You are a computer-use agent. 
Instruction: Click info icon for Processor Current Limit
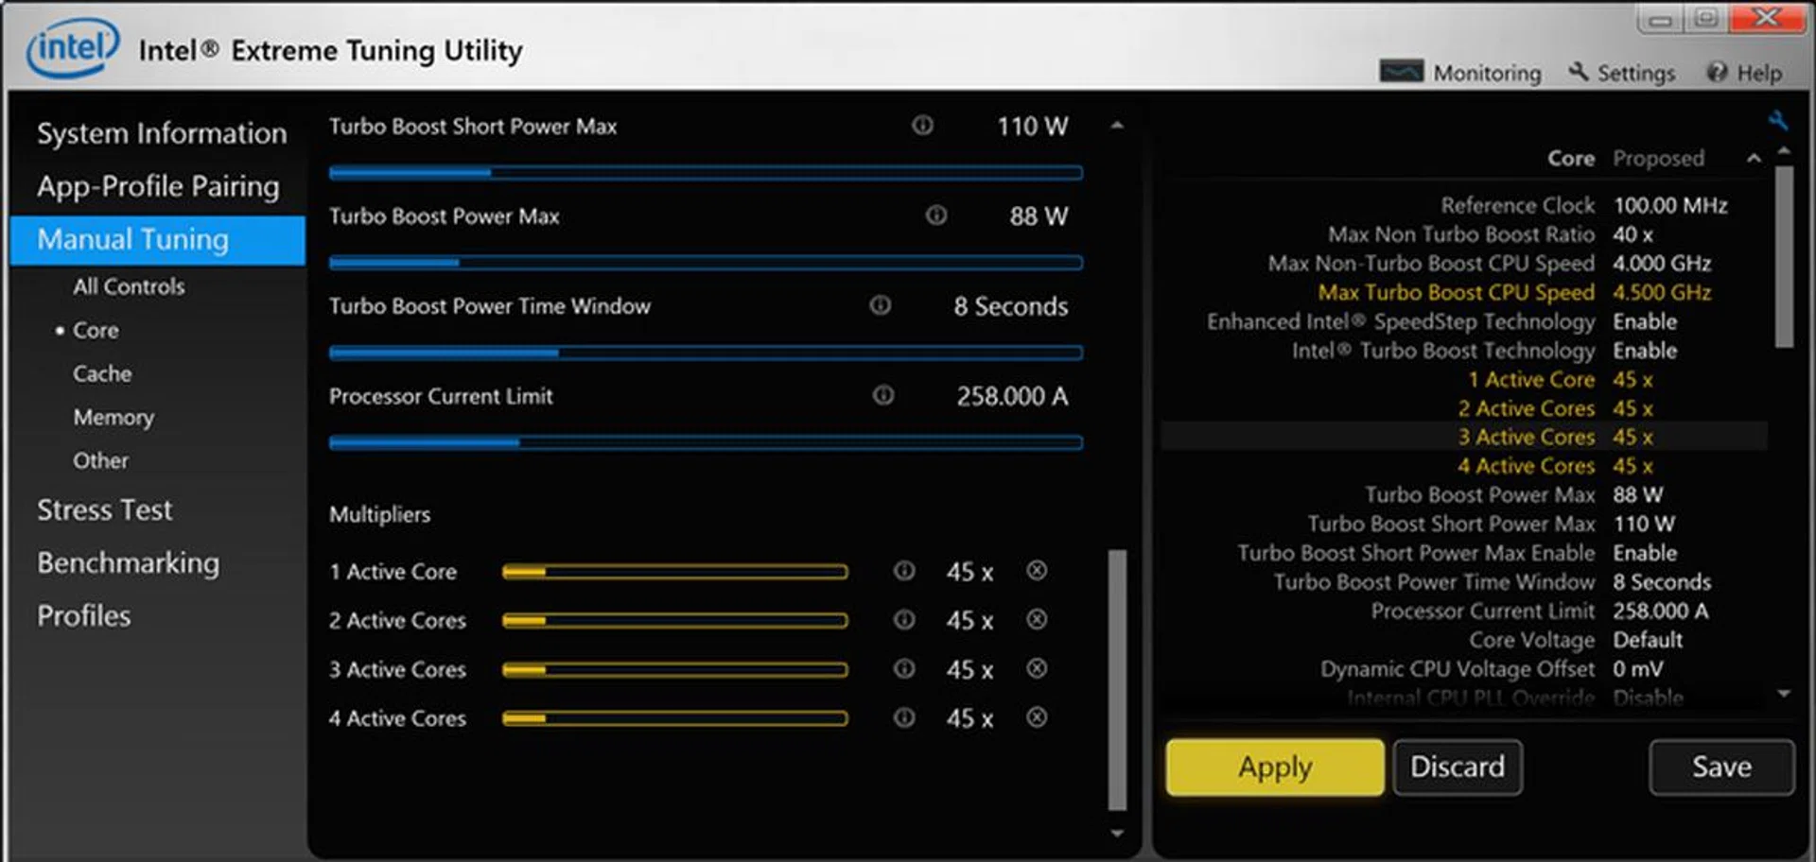882,395
